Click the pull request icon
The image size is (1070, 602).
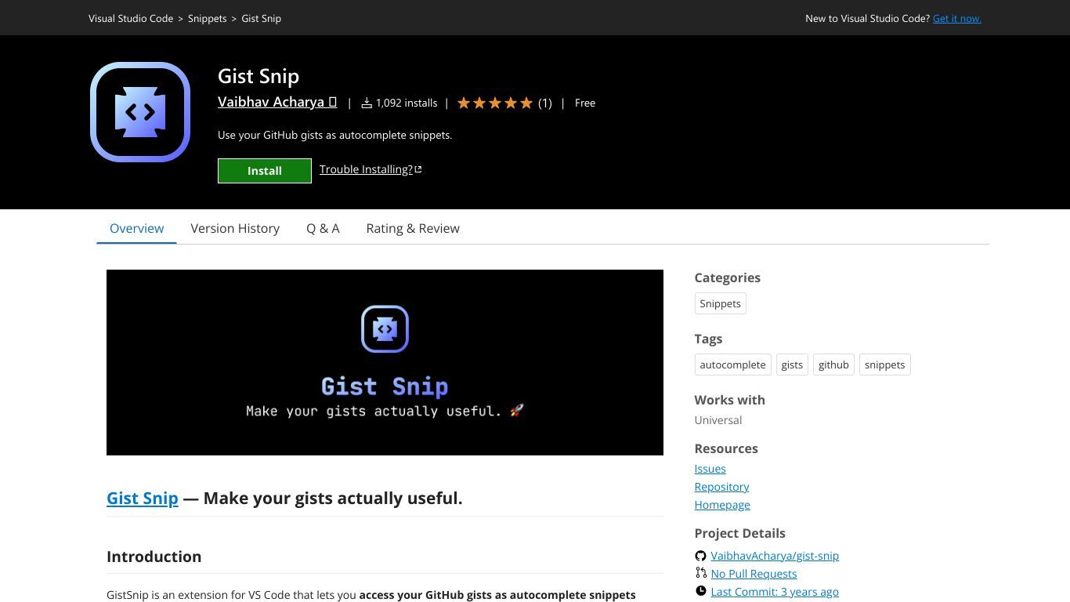tap(700, 574)
